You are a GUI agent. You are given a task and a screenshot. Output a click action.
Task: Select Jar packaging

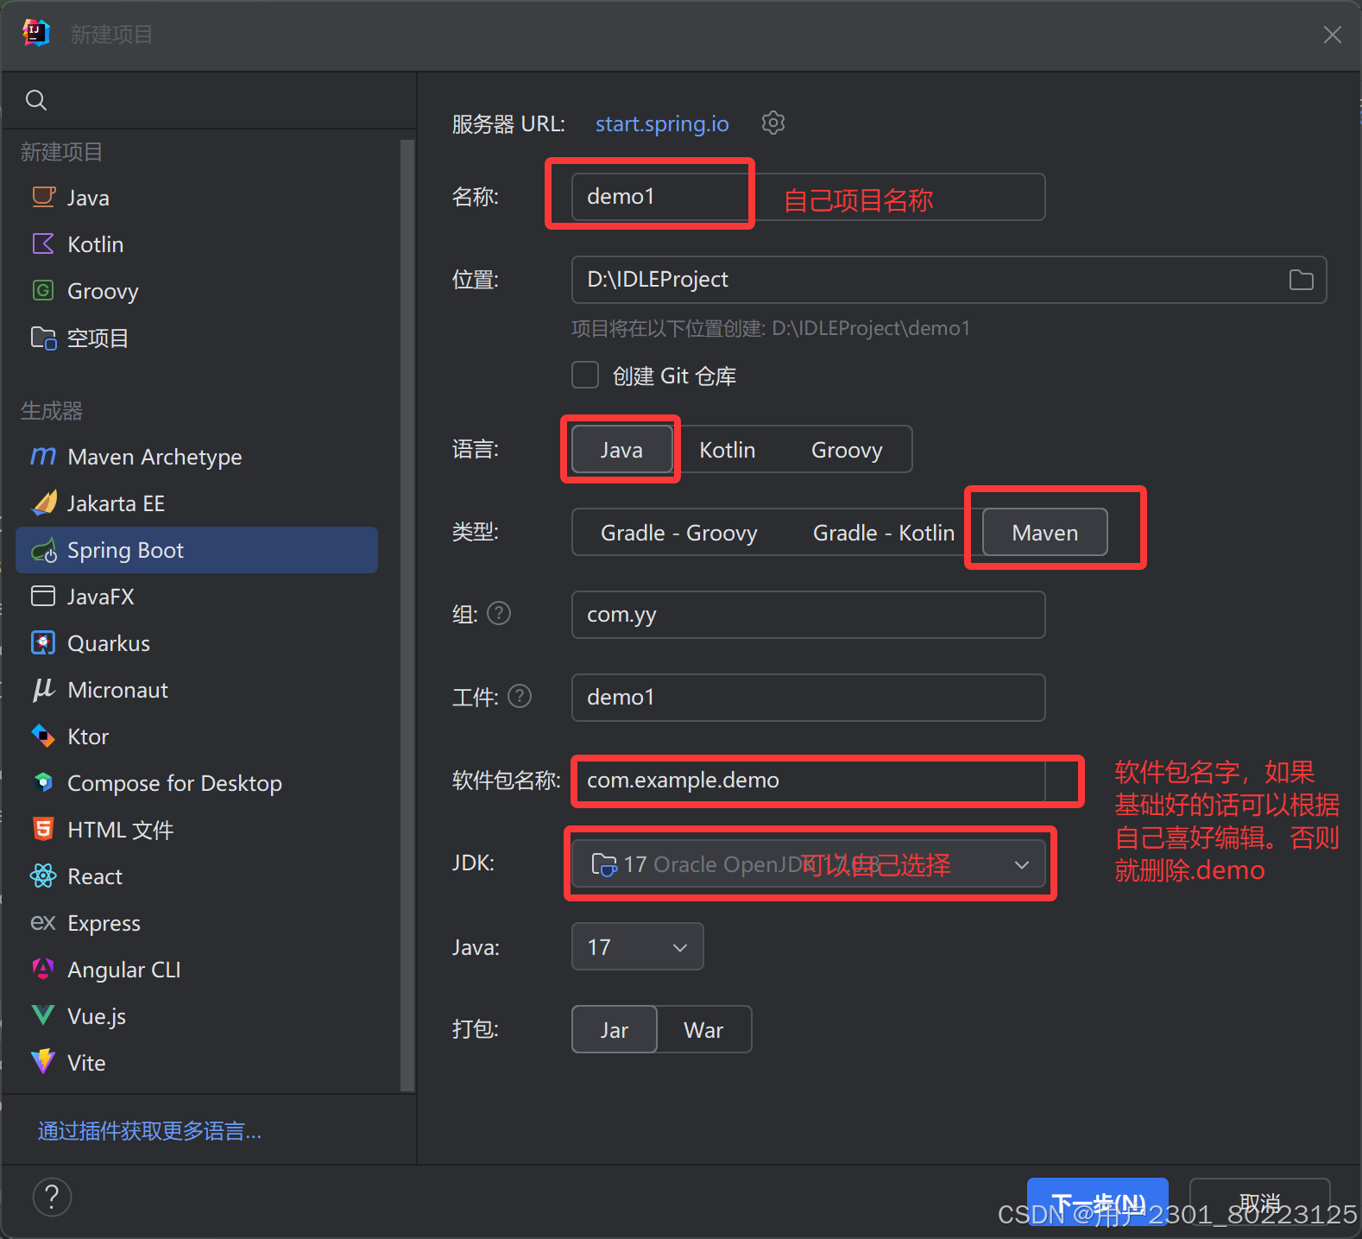pos(615,1030)
